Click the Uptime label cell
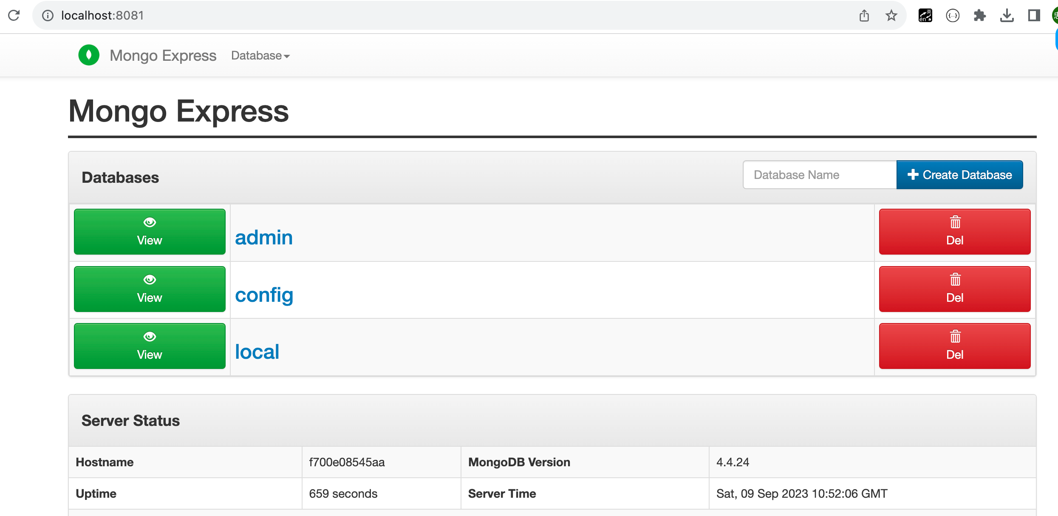1058x516 pixels. [185, 494]
